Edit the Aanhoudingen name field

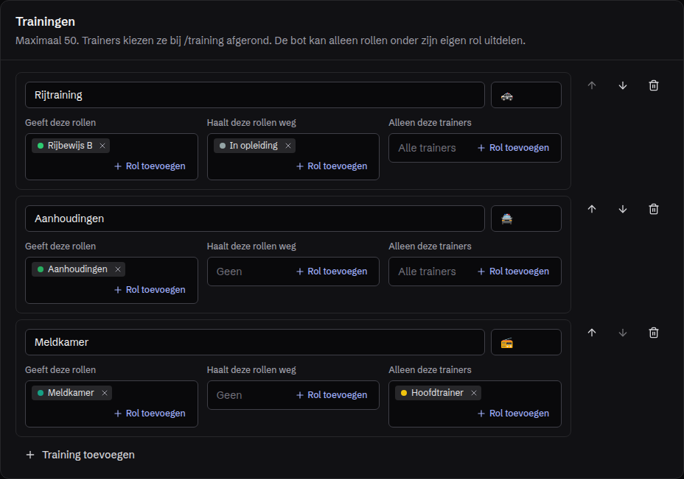coord(255,219)
